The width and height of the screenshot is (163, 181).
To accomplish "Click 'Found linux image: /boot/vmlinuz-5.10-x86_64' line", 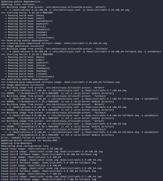I will click(x=32, y=149).
